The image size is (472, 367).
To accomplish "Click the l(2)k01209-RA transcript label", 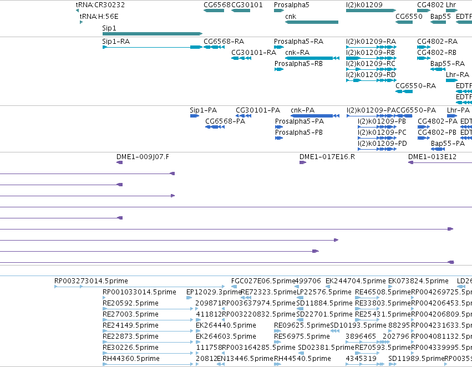I will point(371,42).
